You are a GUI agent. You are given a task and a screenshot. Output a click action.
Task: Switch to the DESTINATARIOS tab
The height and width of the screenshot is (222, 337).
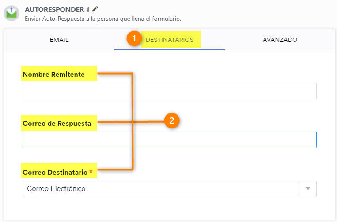click(x=170, y=40)
